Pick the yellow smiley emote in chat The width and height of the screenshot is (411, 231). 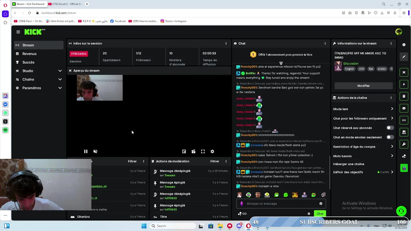point(267,195)
